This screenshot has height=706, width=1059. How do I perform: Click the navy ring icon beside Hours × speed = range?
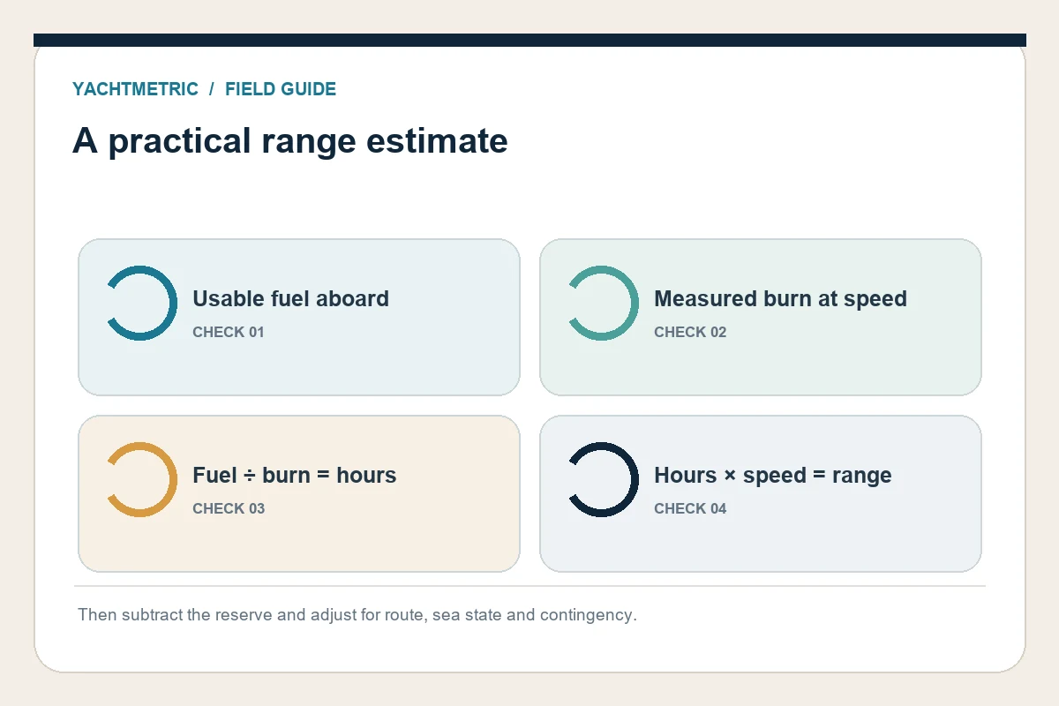pyautogui.click(x=603, y=479)
